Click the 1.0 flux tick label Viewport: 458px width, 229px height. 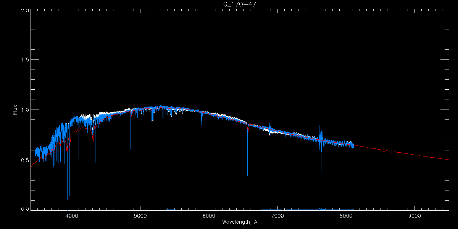pyautogui.click(x=25, y=110)
